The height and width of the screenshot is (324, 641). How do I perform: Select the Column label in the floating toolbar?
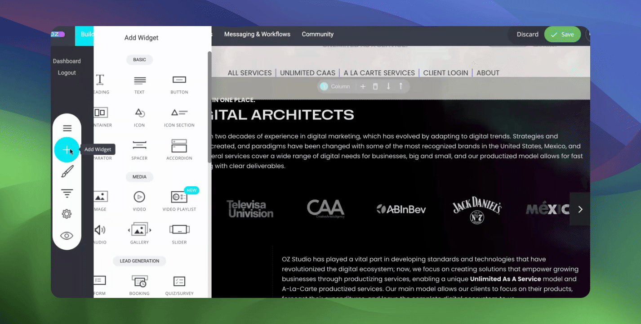(340, 86)
